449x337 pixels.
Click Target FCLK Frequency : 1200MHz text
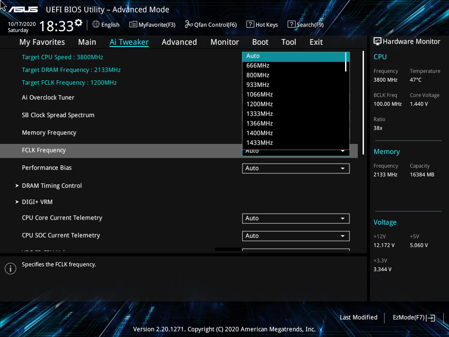click(69, 83)
